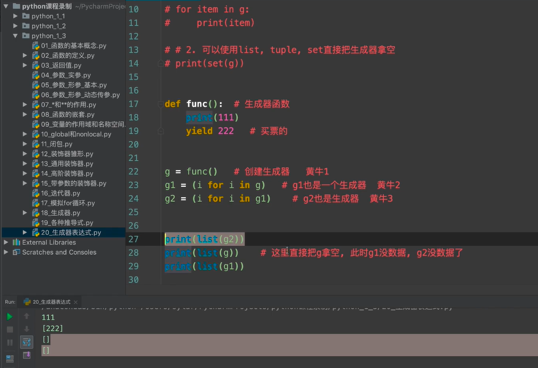Viewport: 538px width, 368px height.
Task: Expand External Libraries node
Action: tap(6, 242)
